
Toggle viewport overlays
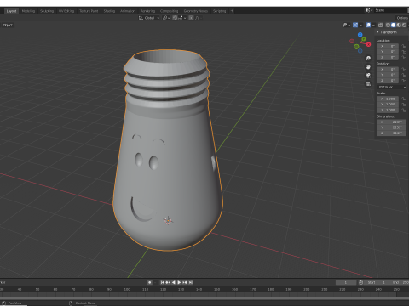coord(368,25)
